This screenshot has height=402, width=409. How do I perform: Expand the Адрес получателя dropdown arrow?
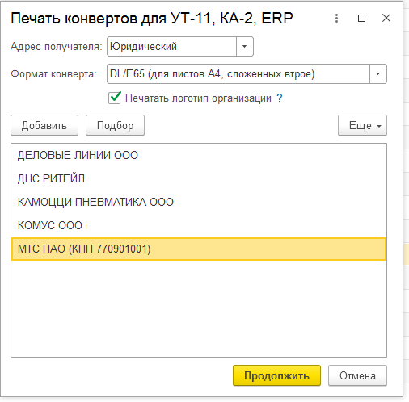[x=245, y=47]
